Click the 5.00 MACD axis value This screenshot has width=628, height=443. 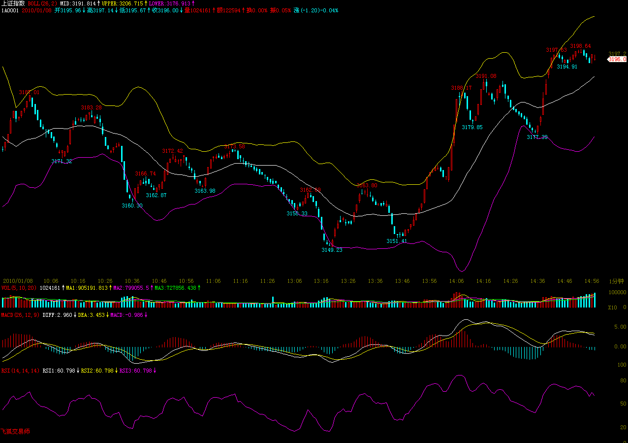620,327
